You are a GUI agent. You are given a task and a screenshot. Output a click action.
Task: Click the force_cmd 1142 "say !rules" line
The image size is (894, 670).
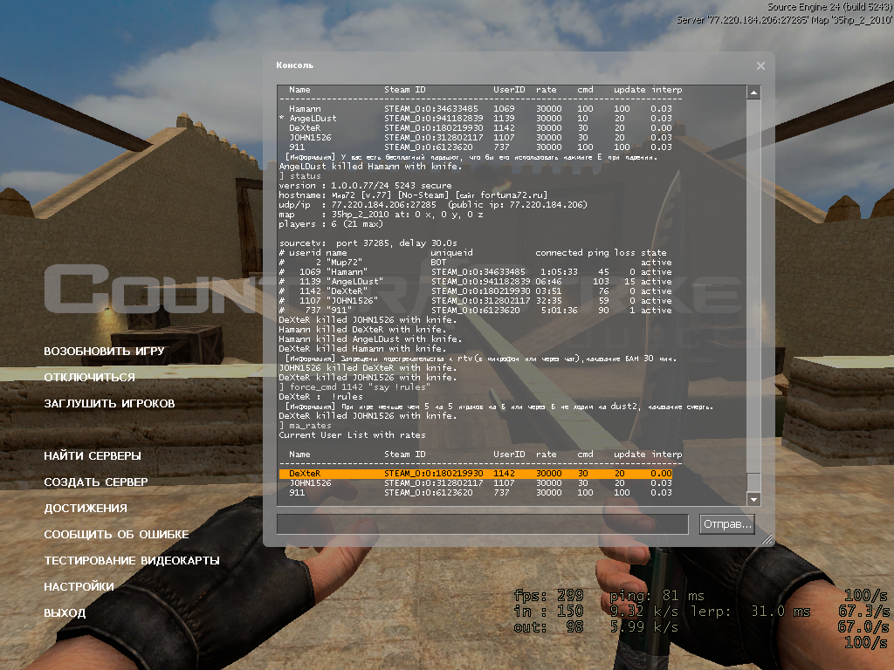coord(354,387)
